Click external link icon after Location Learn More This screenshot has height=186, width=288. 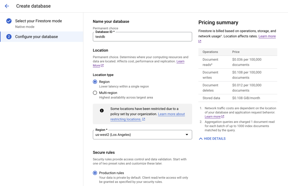[102, 66]
